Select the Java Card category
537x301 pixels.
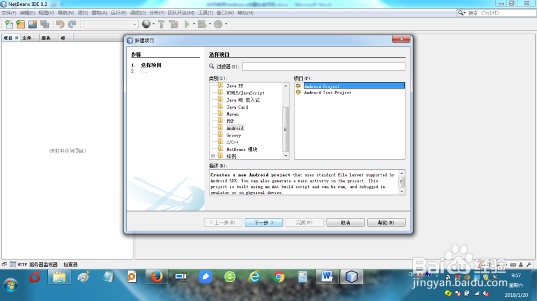coord(237,107)
